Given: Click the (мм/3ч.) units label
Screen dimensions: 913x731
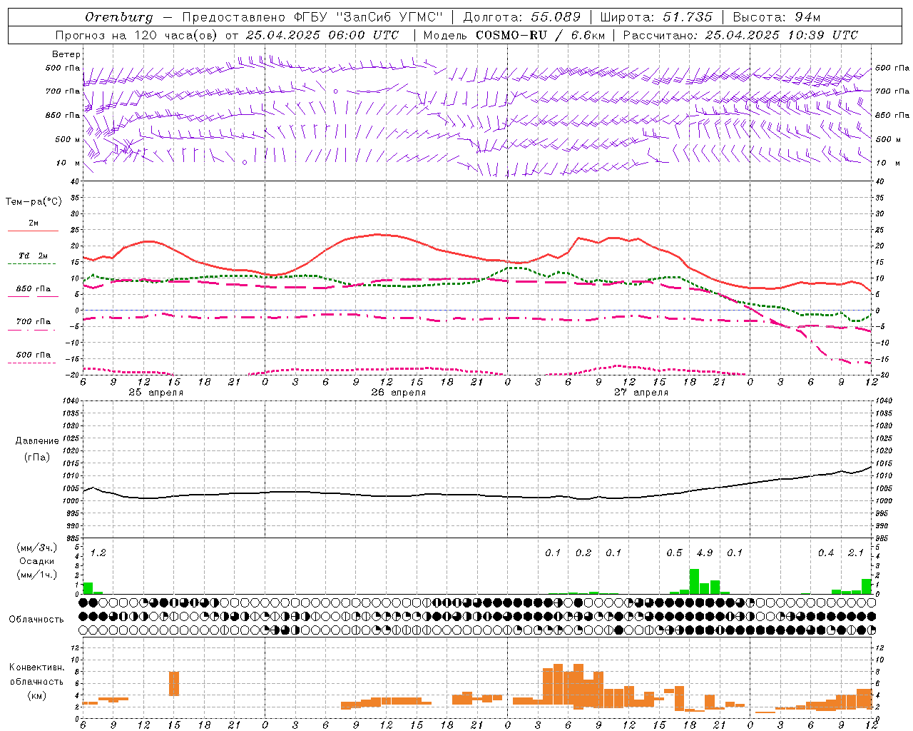Looking at the screenshot, I should coord(36,548).
